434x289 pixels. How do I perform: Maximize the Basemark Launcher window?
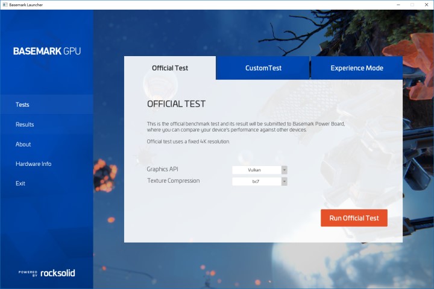pos(412,4)
